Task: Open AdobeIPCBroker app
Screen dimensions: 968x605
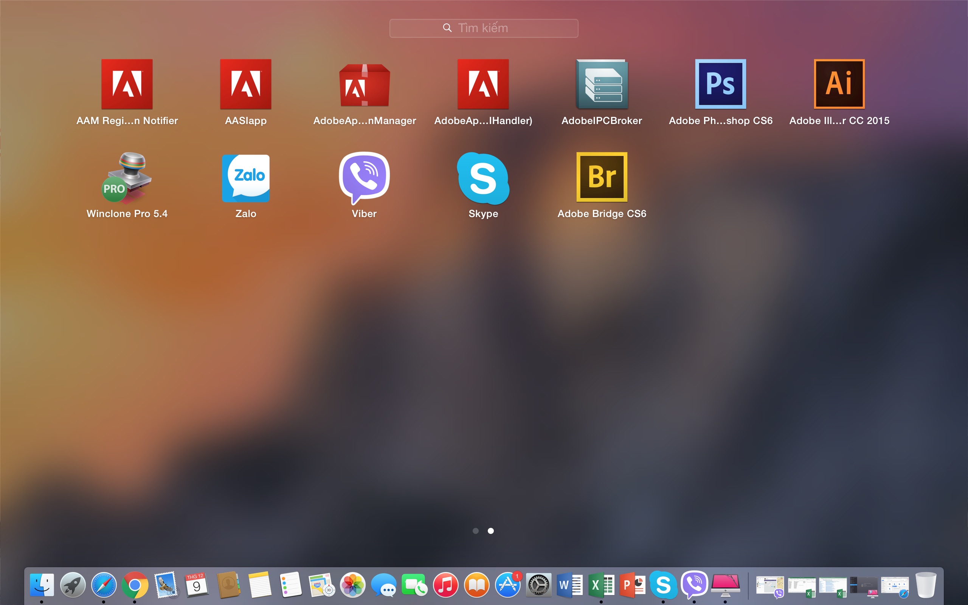Action: coord(602,84)
